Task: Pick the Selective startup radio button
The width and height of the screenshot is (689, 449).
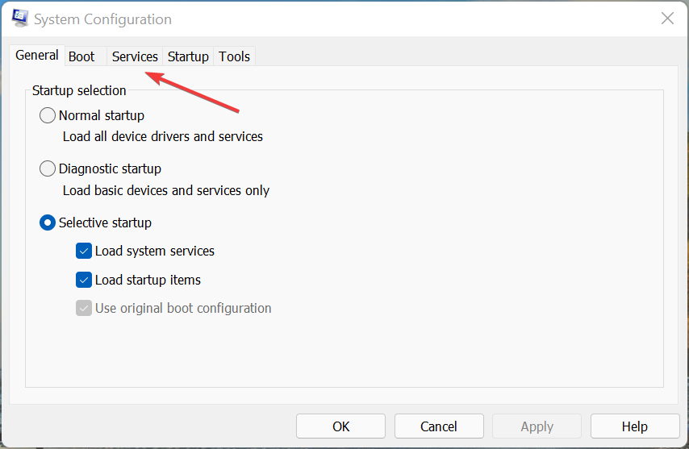Action: (x=48, y=222)
